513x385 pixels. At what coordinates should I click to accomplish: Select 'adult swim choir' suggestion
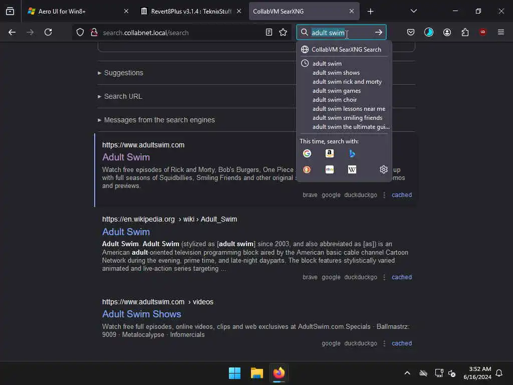click(344, 100)
